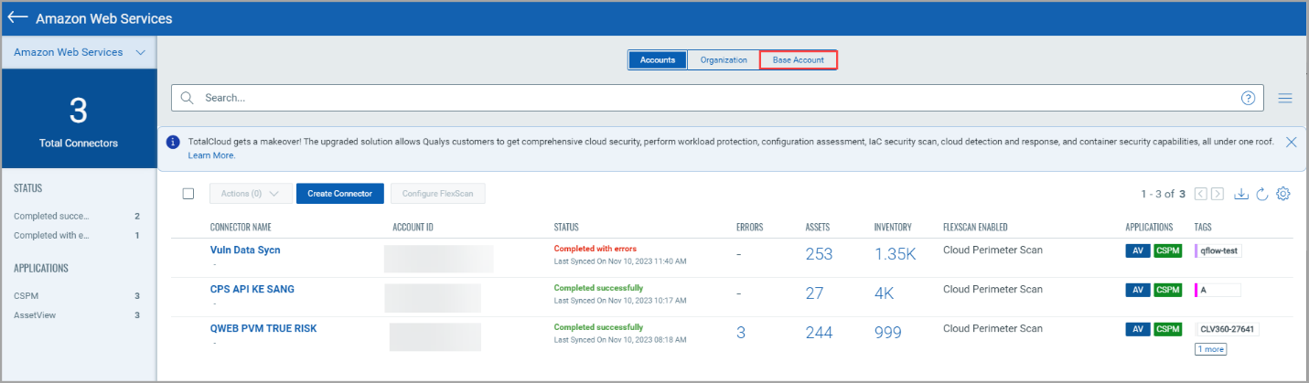Expand the Amazon Web Services provider dropdown
This screenshot has width=1309, height=383.
coord(79,52)
